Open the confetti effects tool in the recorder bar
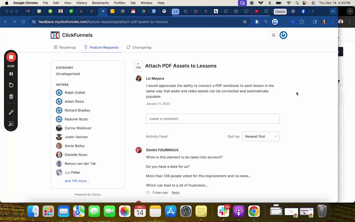 click(x=11, y=124)
